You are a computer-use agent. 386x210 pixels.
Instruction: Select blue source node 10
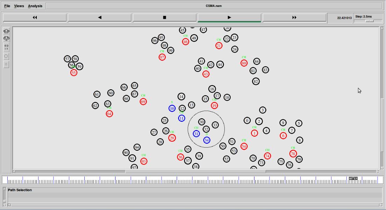(x=172, y=108)
